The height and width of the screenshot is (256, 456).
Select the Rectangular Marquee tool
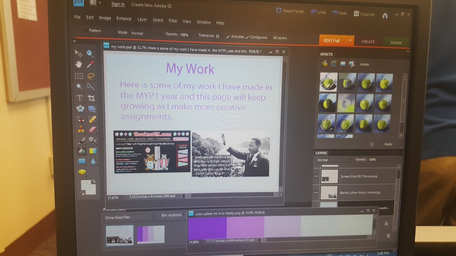(x=79, y=75)
